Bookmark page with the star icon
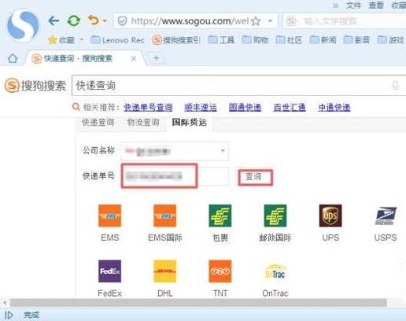 (256, 21)
